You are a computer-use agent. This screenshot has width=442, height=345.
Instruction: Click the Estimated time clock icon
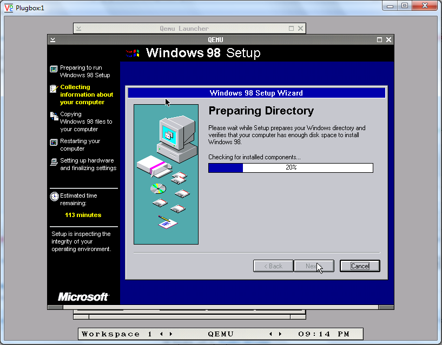tap(54, 196)
